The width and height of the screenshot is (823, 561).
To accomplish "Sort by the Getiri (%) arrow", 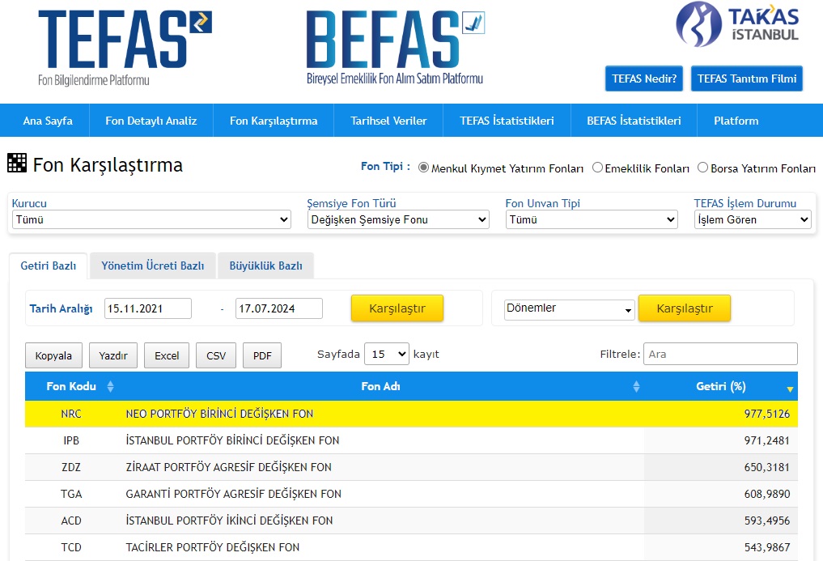I will 789,389.
